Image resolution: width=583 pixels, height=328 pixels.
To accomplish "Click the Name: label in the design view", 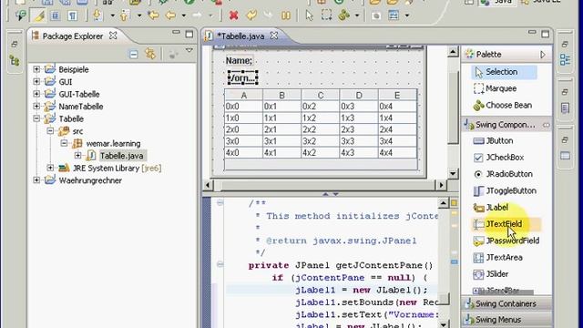I will (239, 61).
